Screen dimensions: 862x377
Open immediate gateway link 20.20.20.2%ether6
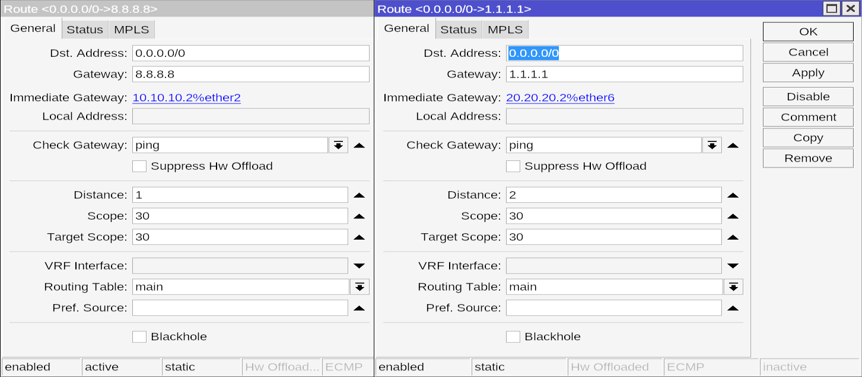560,98
